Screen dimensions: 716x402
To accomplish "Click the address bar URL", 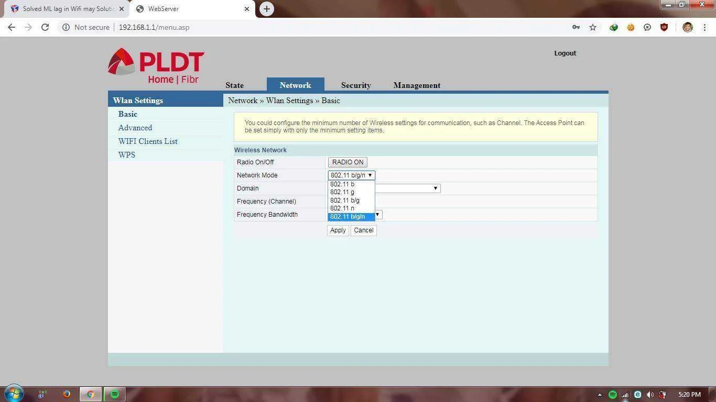I will tap(154, 27).
